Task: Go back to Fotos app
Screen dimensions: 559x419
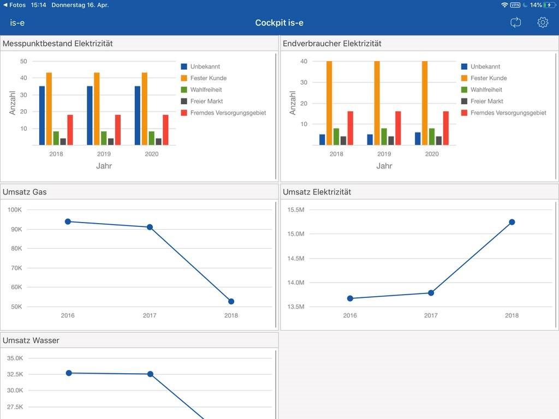Action: (x=14, y=5)
